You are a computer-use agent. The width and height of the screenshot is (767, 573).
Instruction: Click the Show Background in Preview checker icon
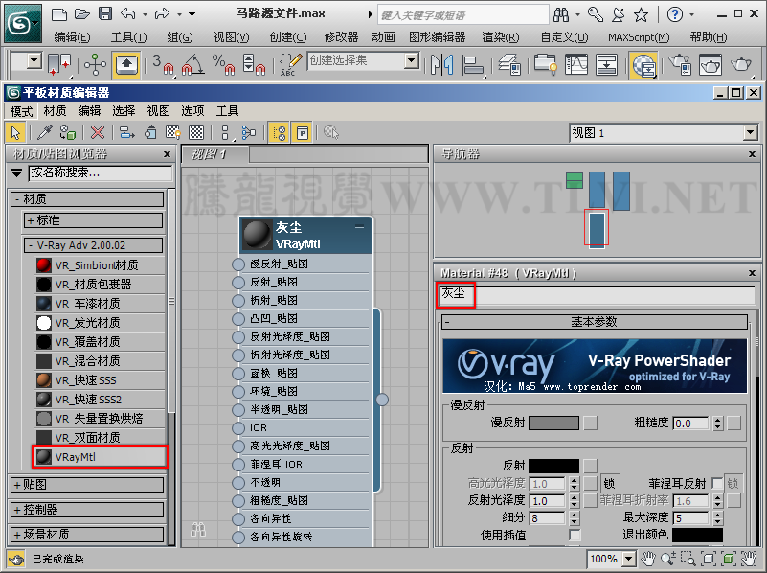pyautogui.click(x=196, y=132)
